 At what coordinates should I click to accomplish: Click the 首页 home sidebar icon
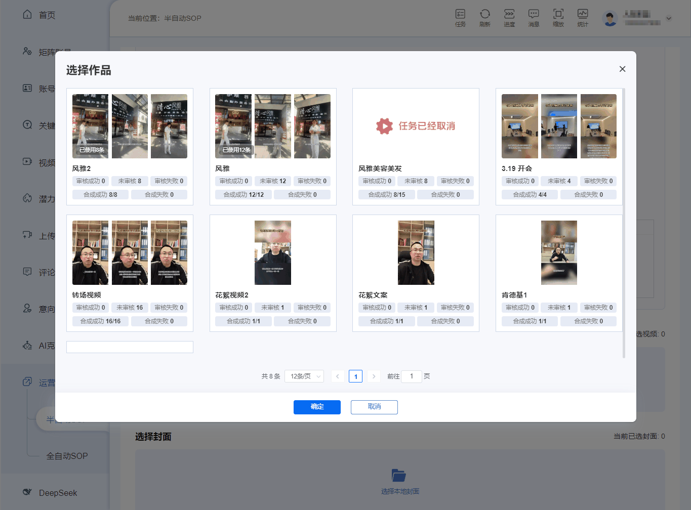[x=27, y=15]
